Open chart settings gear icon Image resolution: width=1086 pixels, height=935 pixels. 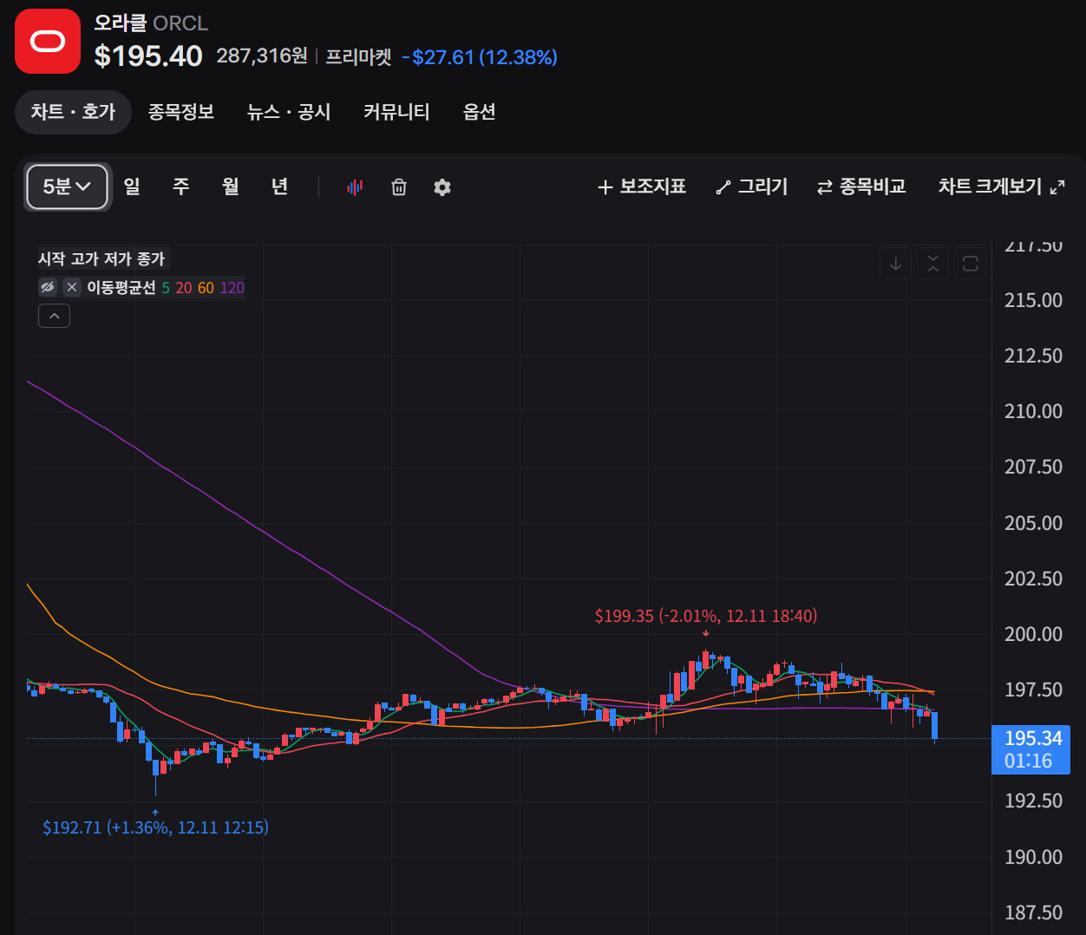pyautogui.click(x=442, y=186)
